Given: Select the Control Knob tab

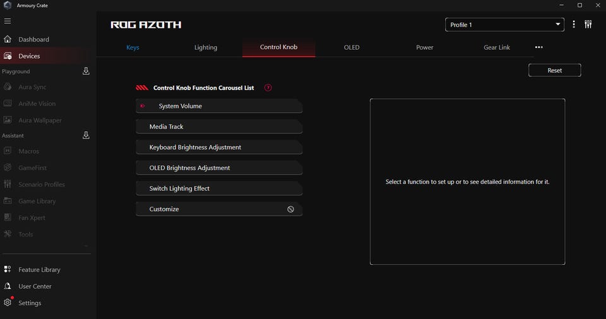Looking at the screenshot, I should pyautogui.click(x=278, y=47).
